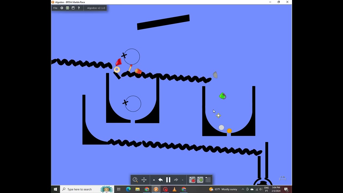Screen dimensions: 343x193
Task: Toggle gravity with the apple icon
Action: [x=192, y=180]
